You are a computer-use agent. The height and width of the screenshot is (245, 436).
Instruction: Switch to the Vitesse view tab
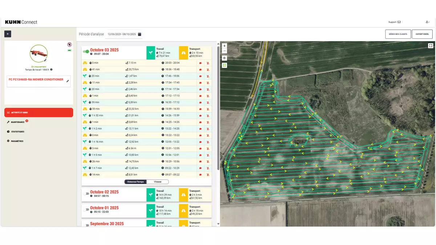tap(157, 182)
